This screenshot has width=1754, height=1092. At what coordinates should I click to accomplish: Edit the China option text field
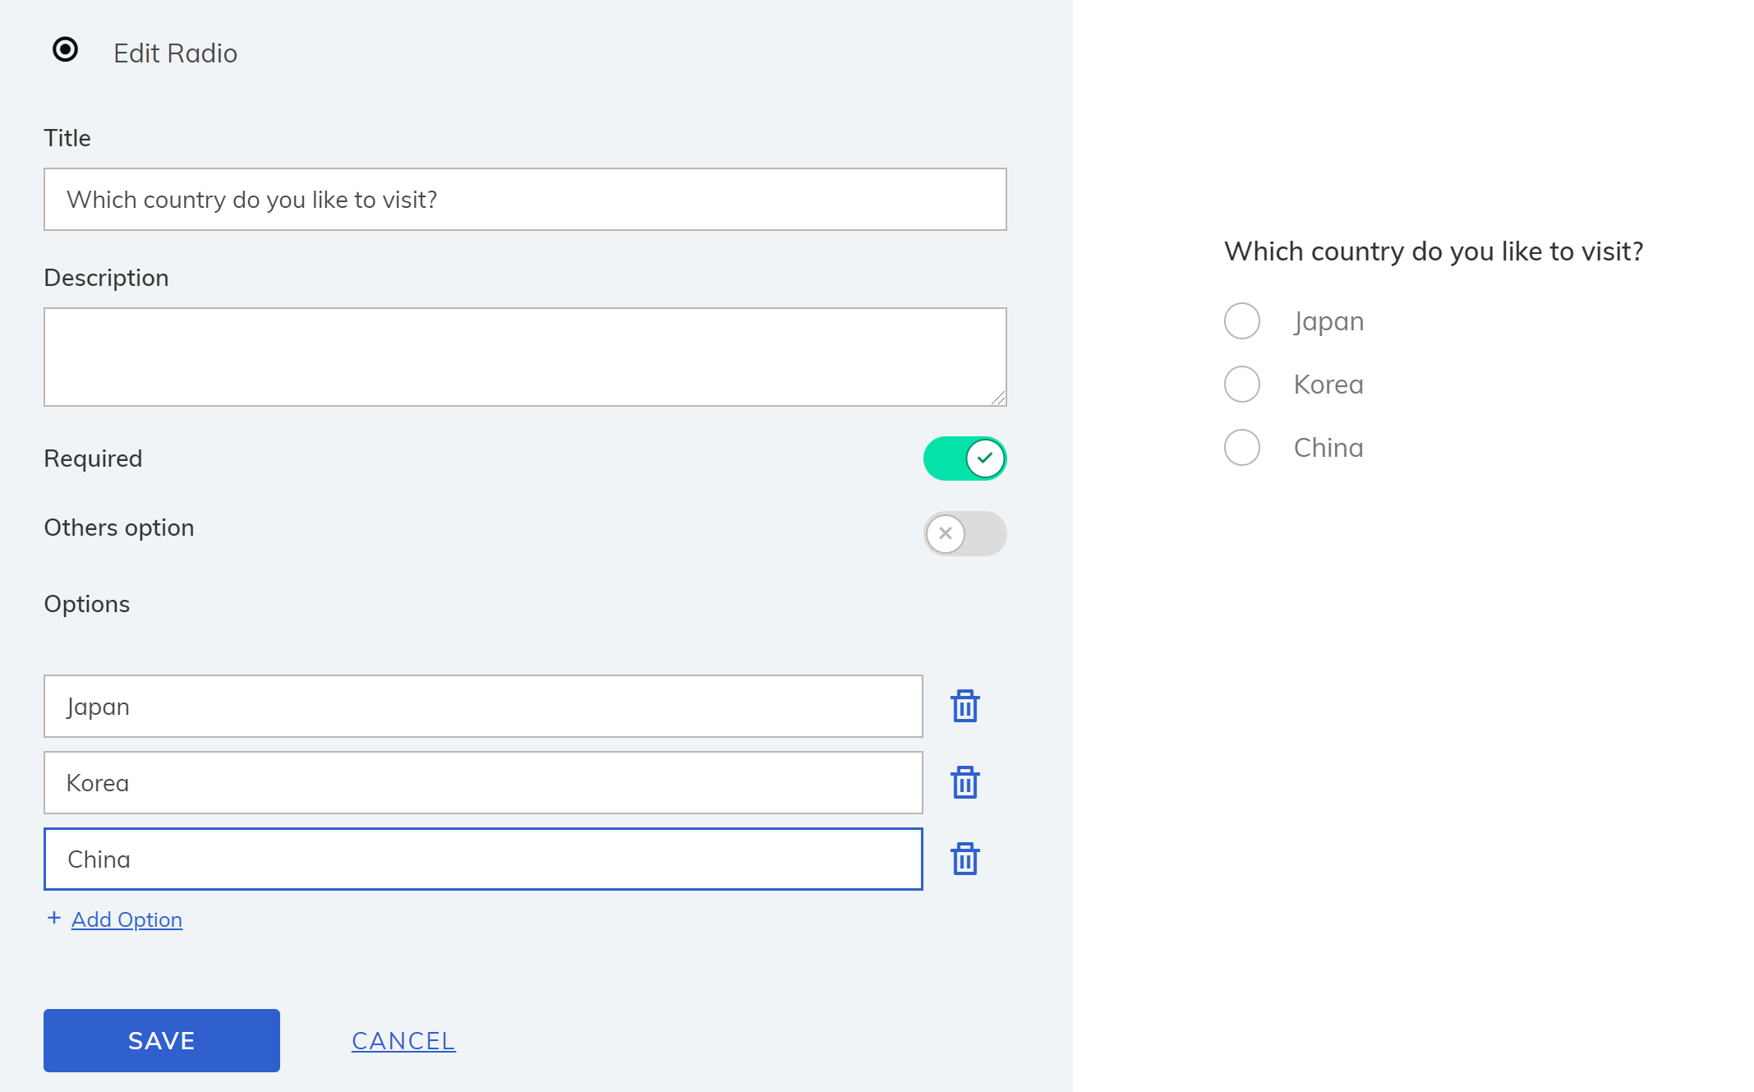(483, 859)
